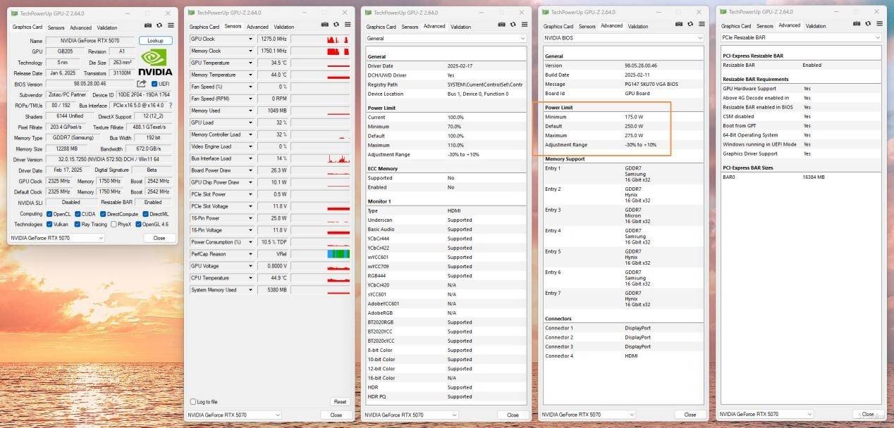The width and height of the screenshot is (894, 428).
Task: Click the refresh icon in the Graphics Card window
Action: coord(159,25)
